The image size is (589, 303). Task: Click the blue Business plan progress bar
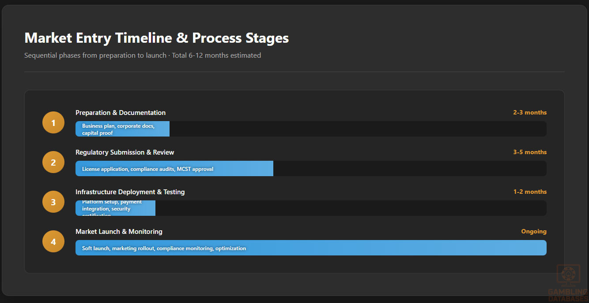pyautogui.click(x=122, y=129)
